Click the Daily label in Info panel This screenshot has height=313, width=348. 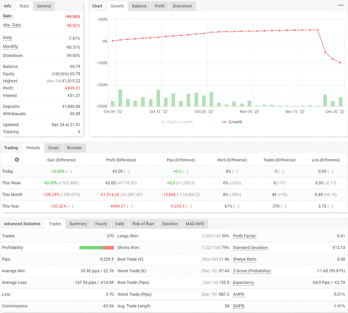coord(8,38)
